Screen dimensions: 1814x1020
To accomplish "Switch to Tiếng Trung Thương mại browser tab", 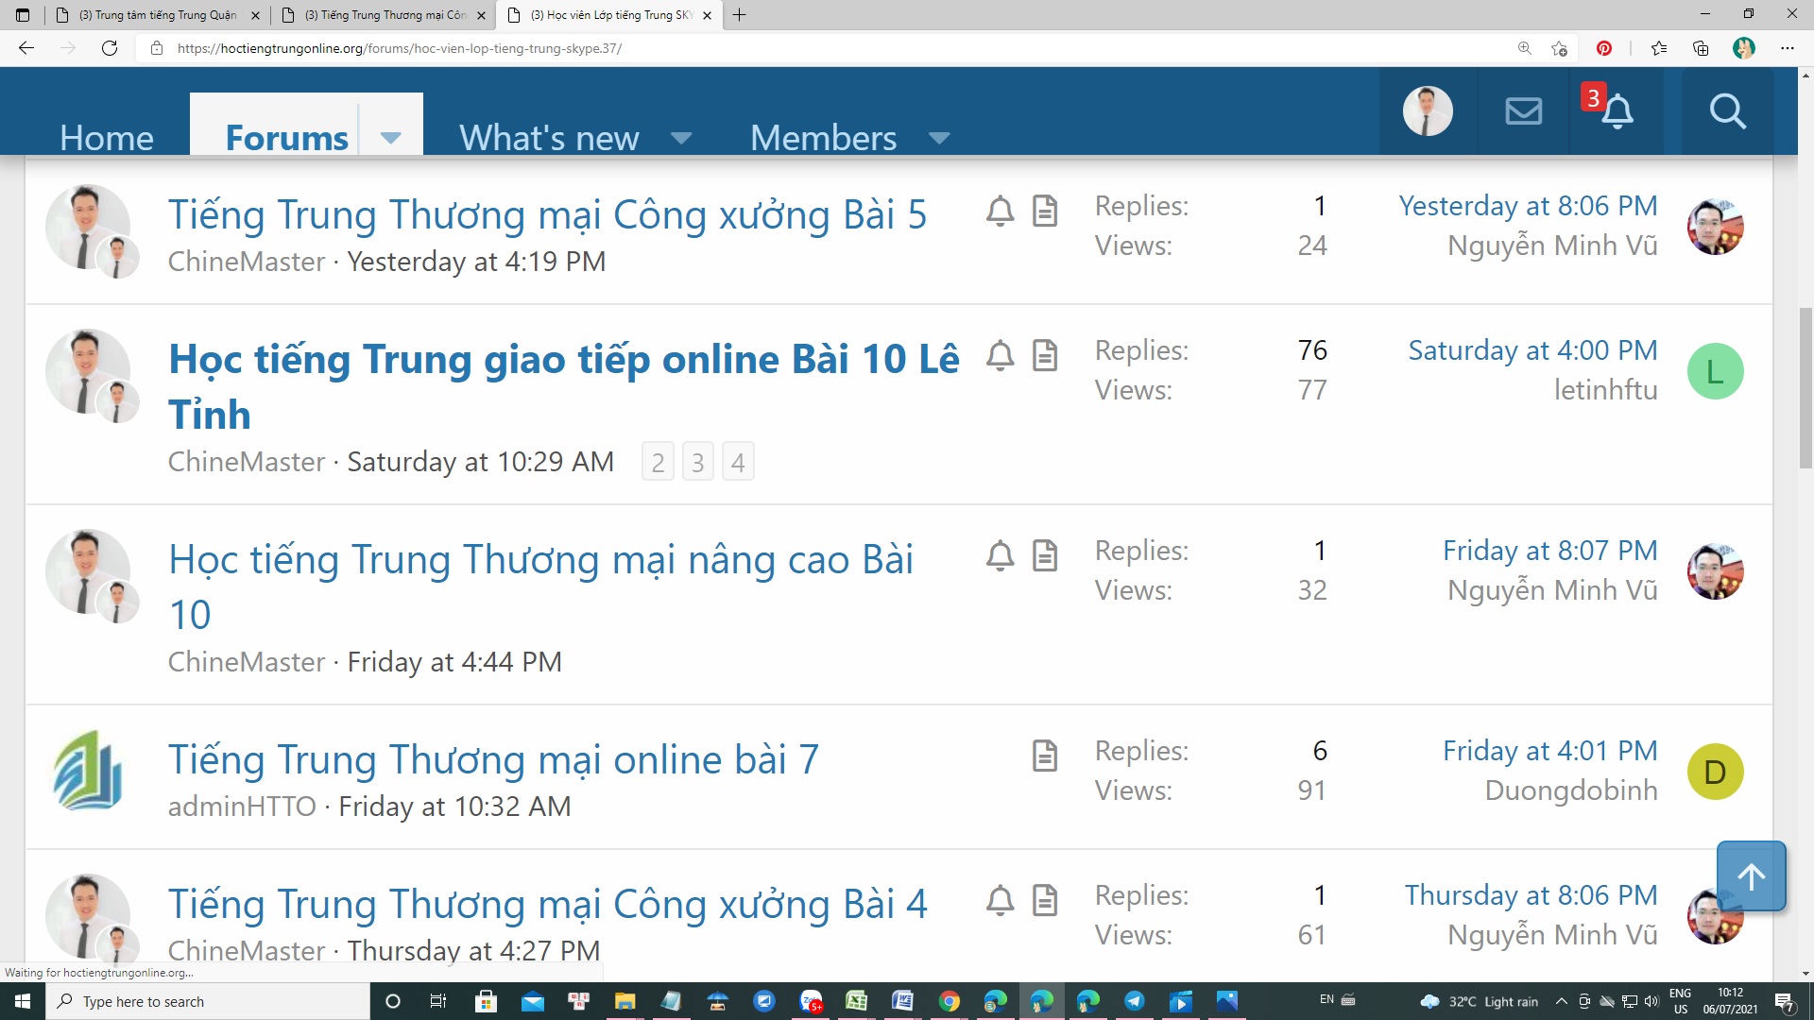I will click(385, 15).
